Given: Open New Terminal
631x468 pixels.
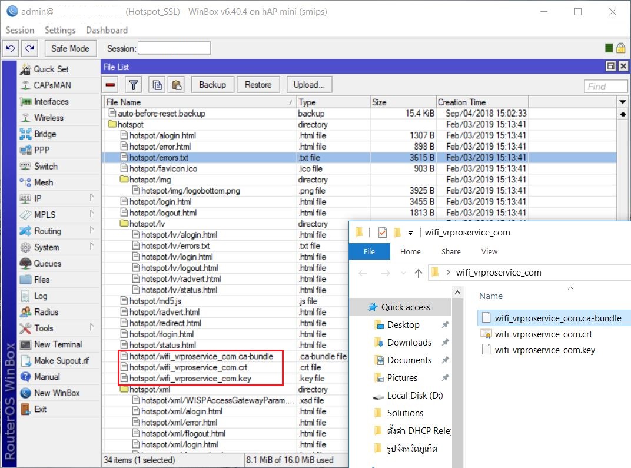Looking at the screenshot, I should 59,344.
